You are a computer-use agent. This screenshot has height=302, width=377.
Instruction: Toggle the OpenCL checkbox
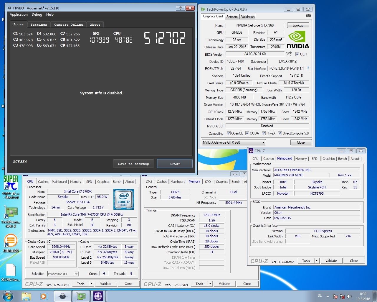coord(229,133)
